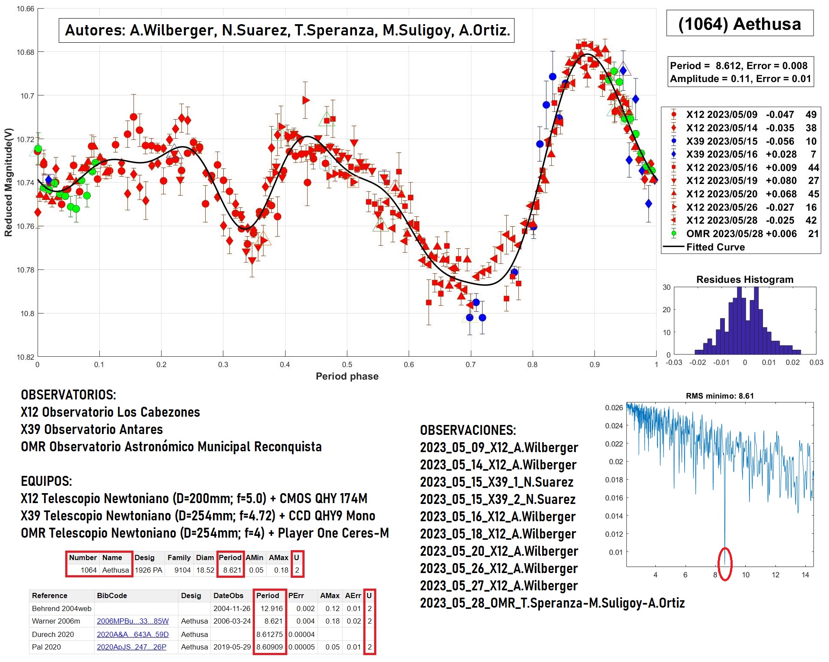This screenshot has width=829, height=662.
Task: Click the OBSERVATORIOS: heading
Action: pyautogui.click(x=68, y=395)
